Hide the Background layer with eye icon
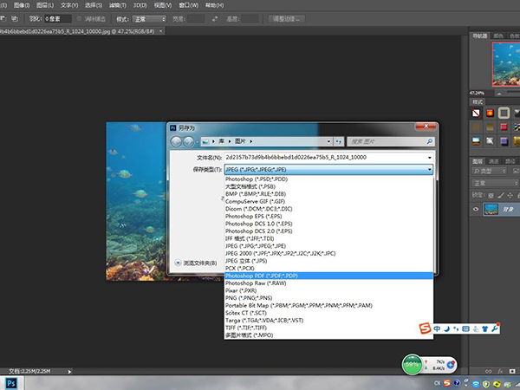Image resolution: width=520 pixels, height=390 pixels. tap(476, 209)
